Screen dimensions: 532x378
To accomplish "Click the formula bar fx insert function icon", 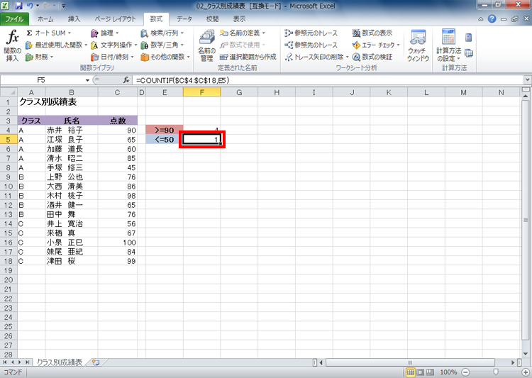I will point(126,80).
